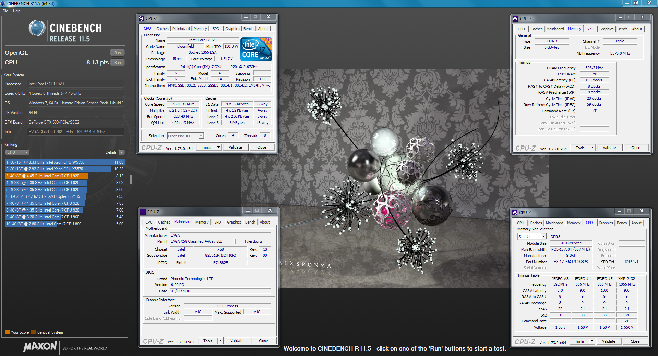Click the Details arrow button in Ranking
The image size is (658, 356).
[122, 152]
